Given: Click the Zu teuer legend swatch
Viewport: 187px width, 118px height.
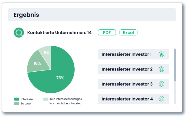Looking at the screenshot, I should pos(17,104).
